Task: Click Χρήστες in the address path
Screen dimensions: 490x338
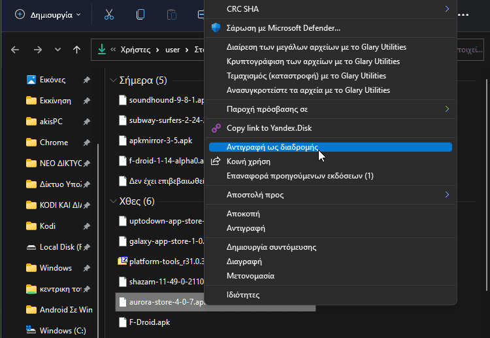Action: [x=135, y=50]
